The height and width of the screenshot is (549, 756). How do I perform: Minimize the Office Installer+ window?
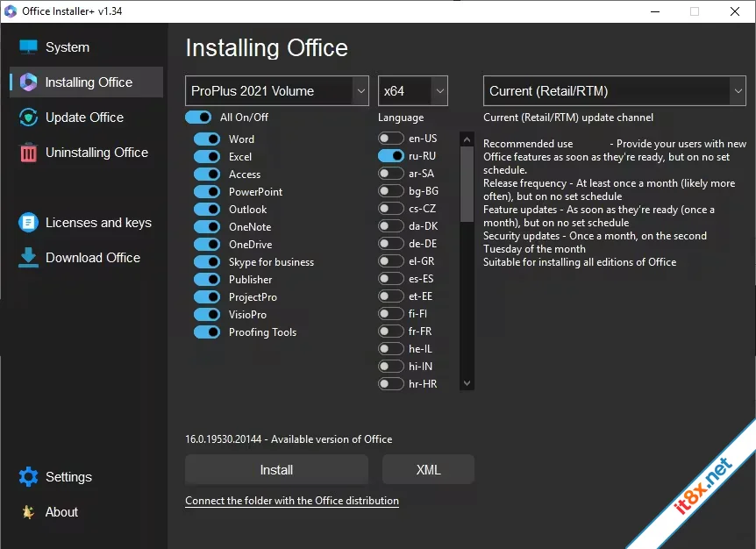pyautogui.click(x=655, y=11)
